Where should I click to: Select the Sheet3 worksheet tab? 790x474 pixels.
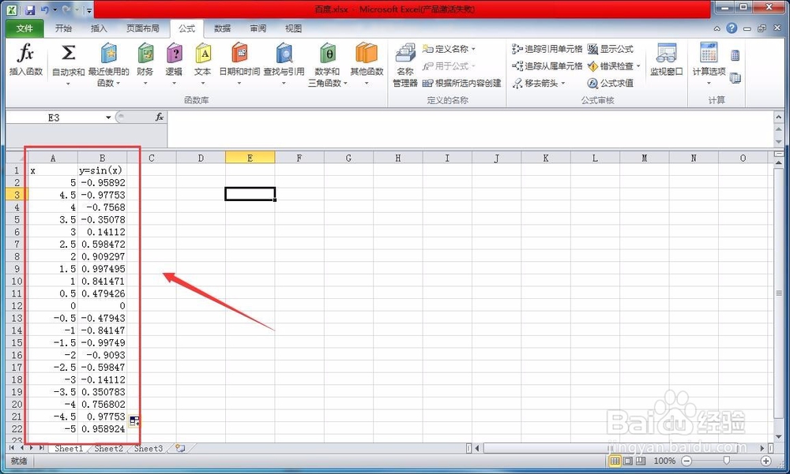149,448
